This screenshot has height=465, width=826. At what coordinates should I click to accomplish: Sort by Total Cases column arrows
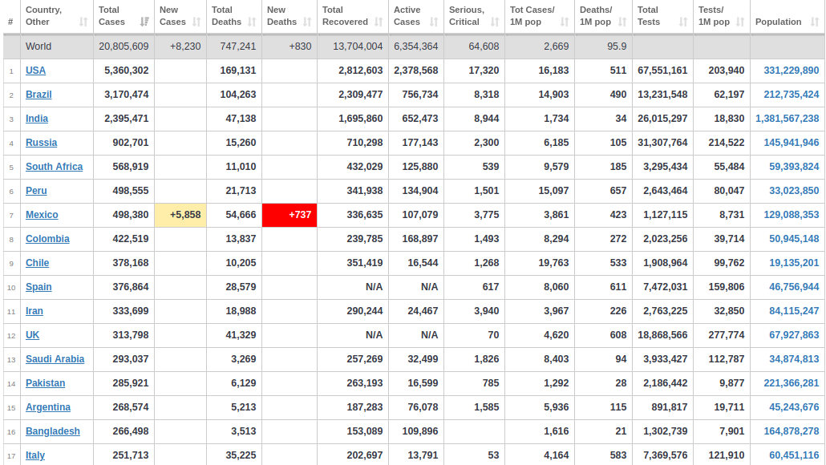point(144,22)
